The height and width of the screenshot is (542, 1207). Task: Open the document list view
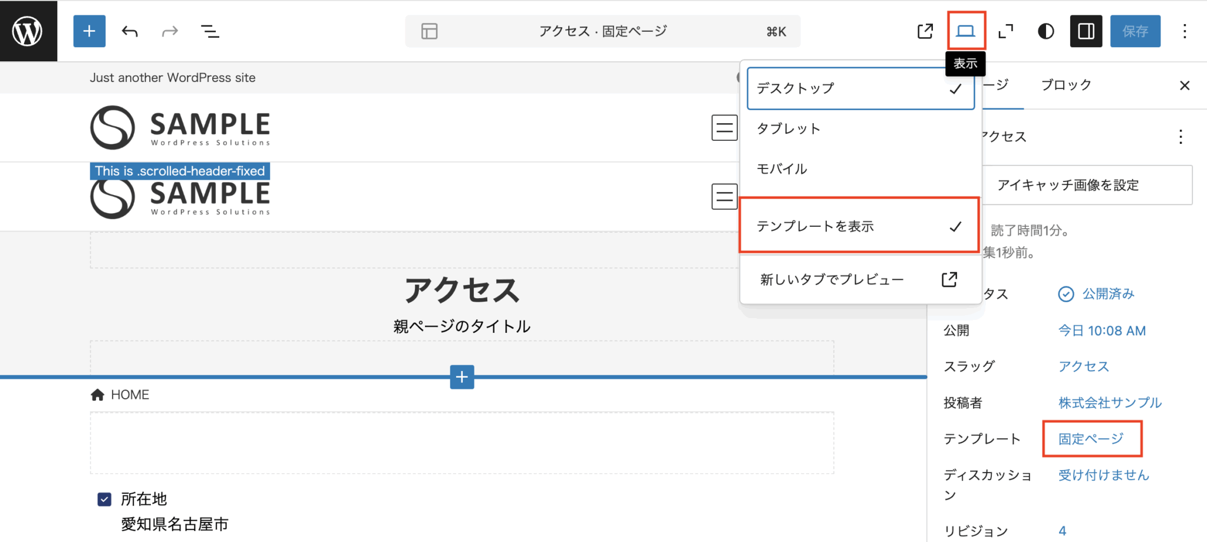point(210,31)
